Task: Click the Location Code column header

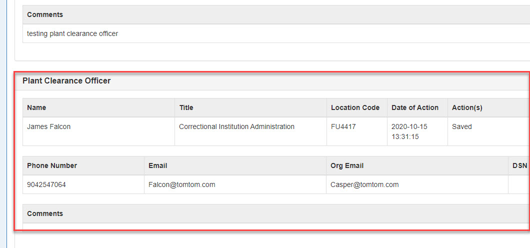Action: point(355,107)
